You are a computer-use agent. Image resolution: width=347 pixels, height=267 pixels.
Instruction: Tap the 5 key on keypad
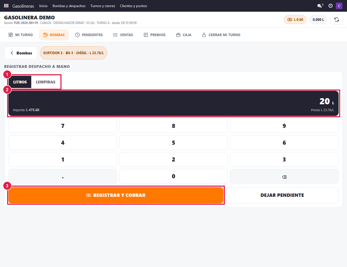tap(173, 143)
